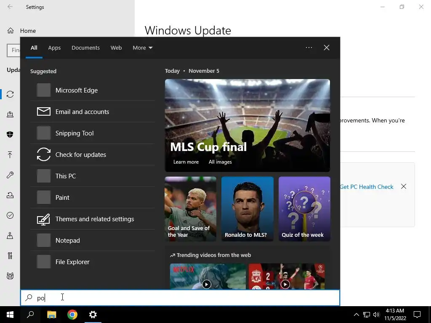Open search options ellipsis menu
This screenshot has width=431, height=323.
309,48
